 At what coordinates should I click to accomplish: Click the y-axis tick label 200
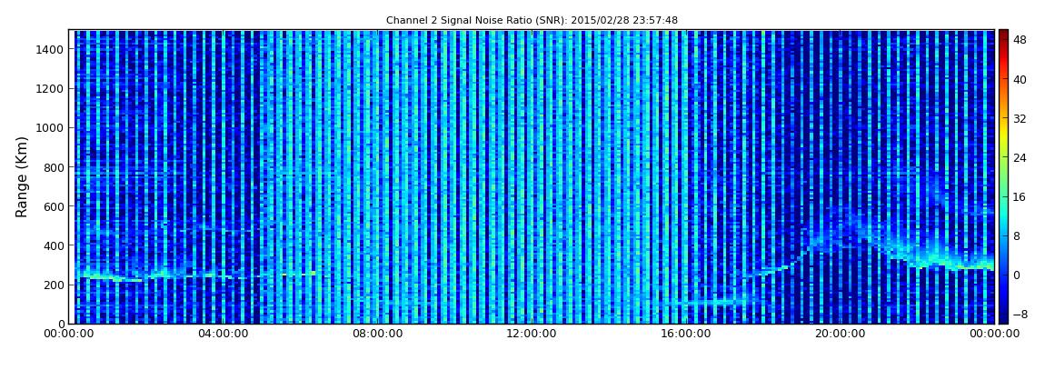point(54,285)
